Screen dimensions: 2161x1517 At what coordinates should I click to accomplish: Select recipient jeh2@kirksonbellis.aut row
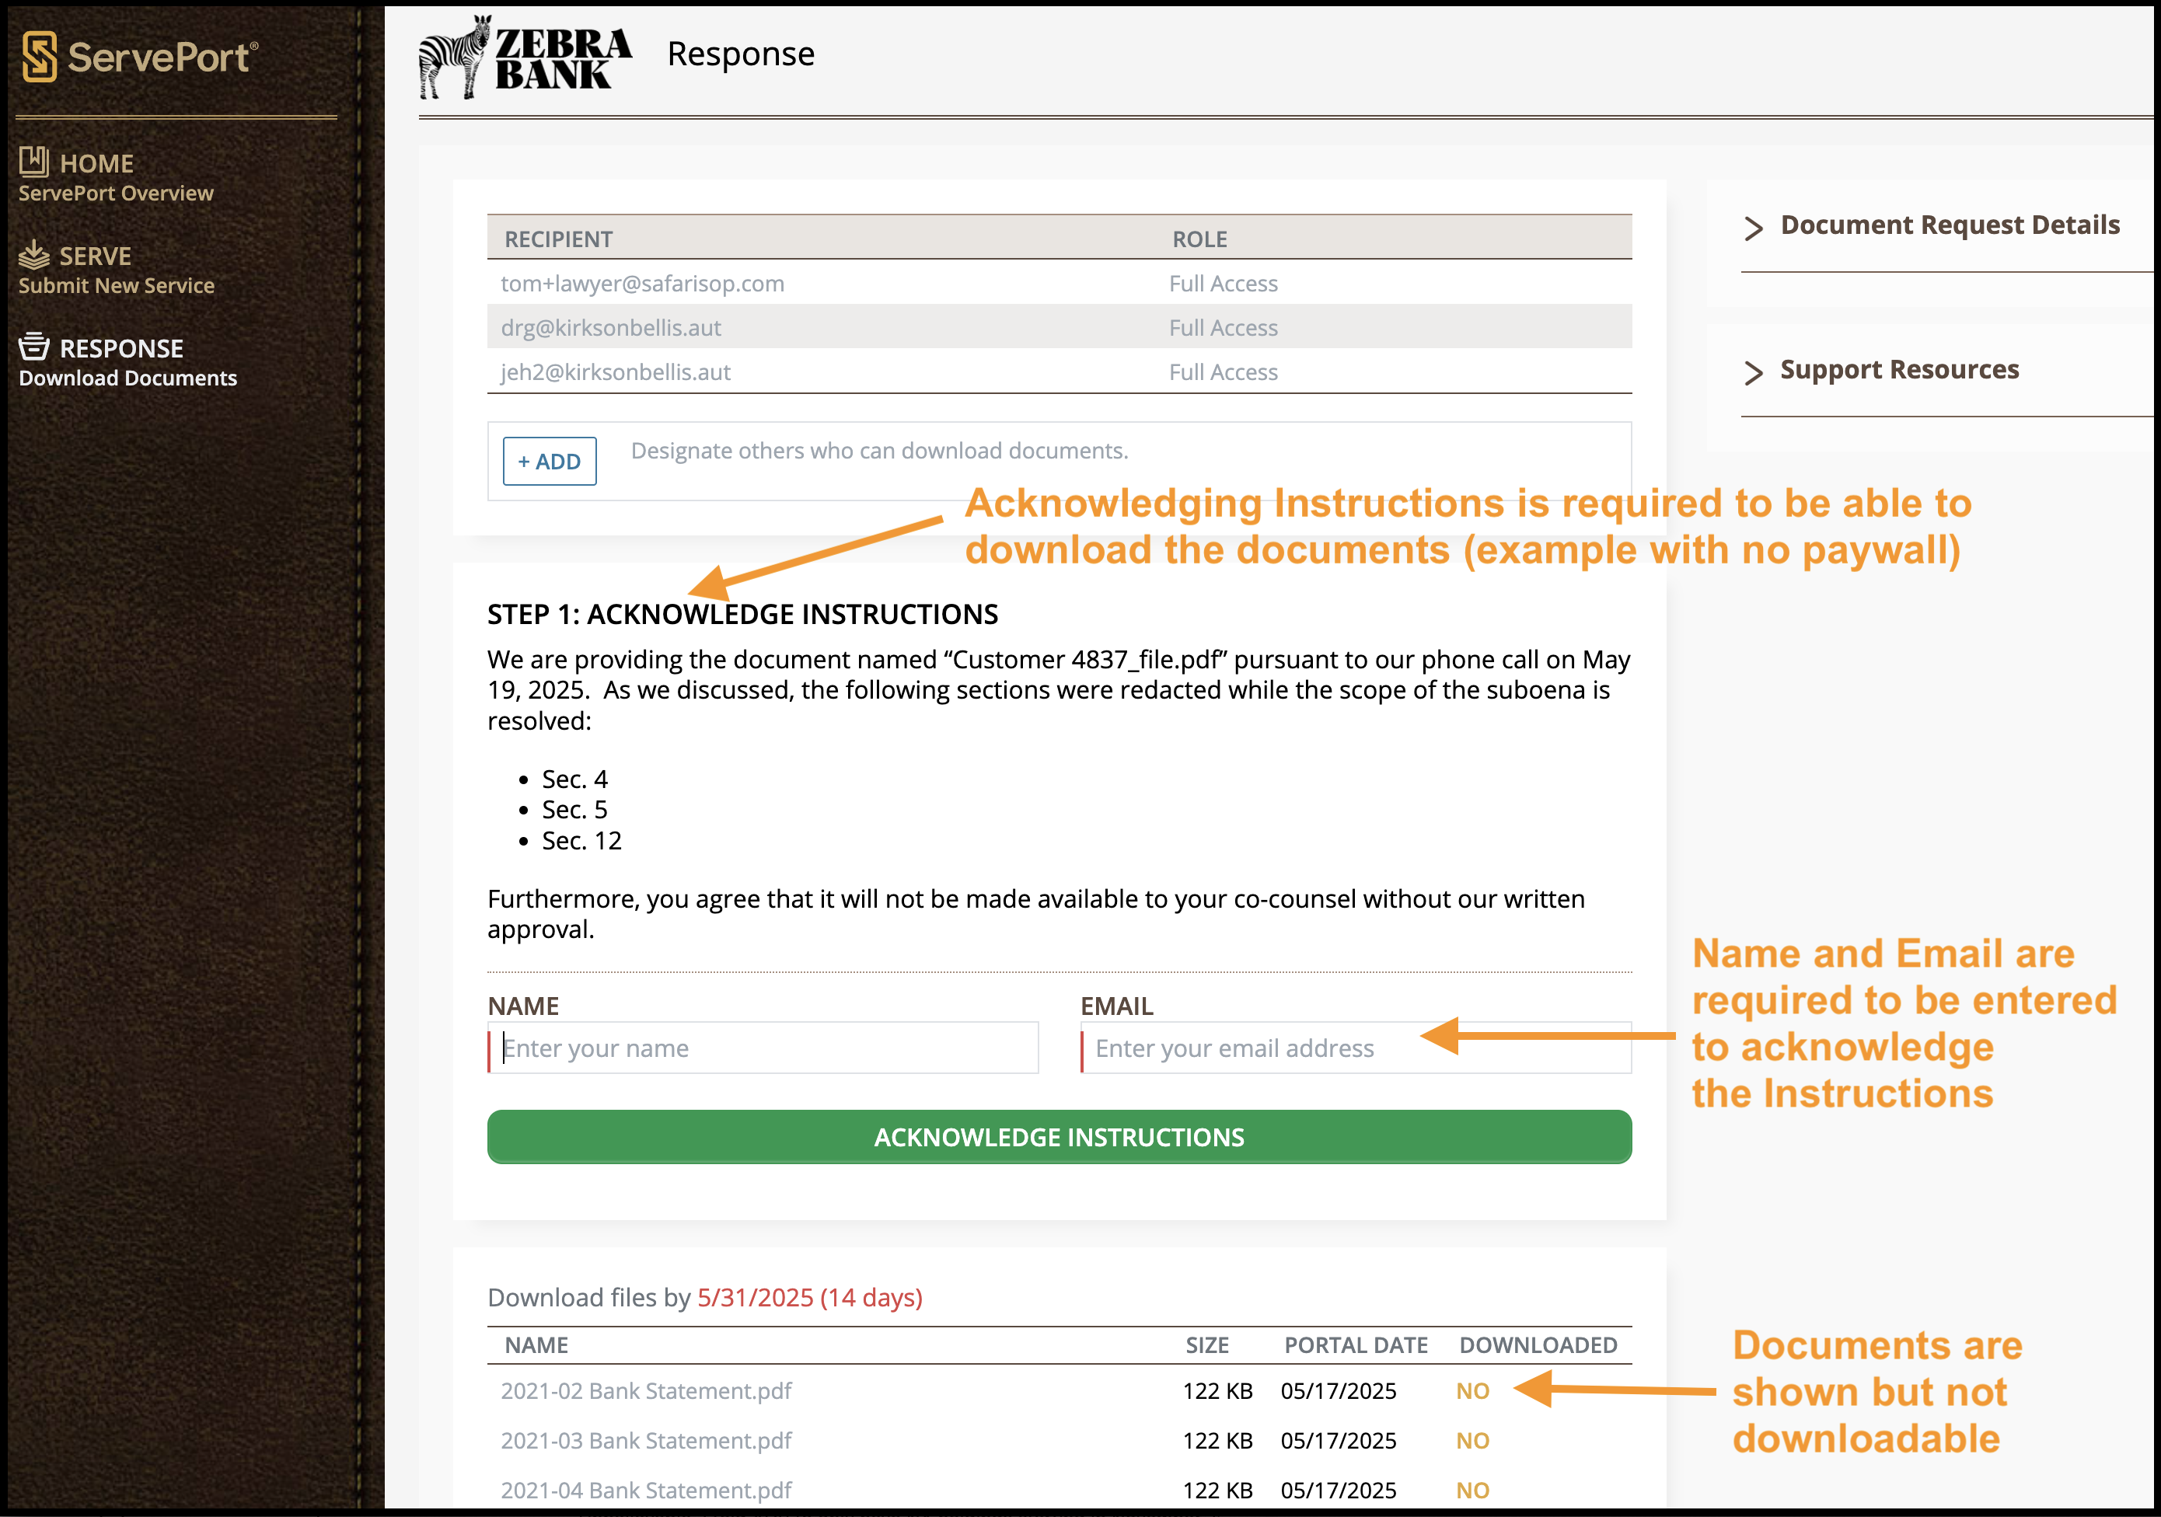[x=1059, y=371]
